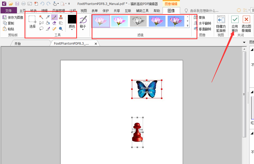Switch to the 共享 ribbon tab
Image resolution: width=254 pixels, height=164 pixels.
pyautogui.click(x=117, y=11)
